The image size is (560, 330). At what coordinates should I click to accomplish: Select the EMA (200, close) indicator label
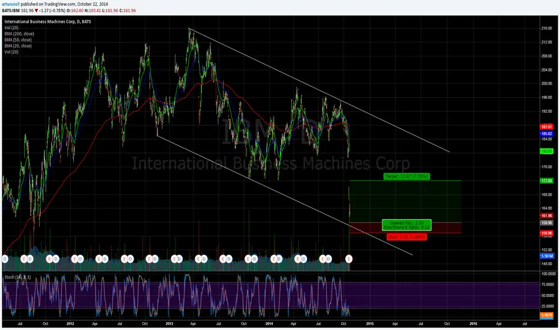tap(19, 34)
